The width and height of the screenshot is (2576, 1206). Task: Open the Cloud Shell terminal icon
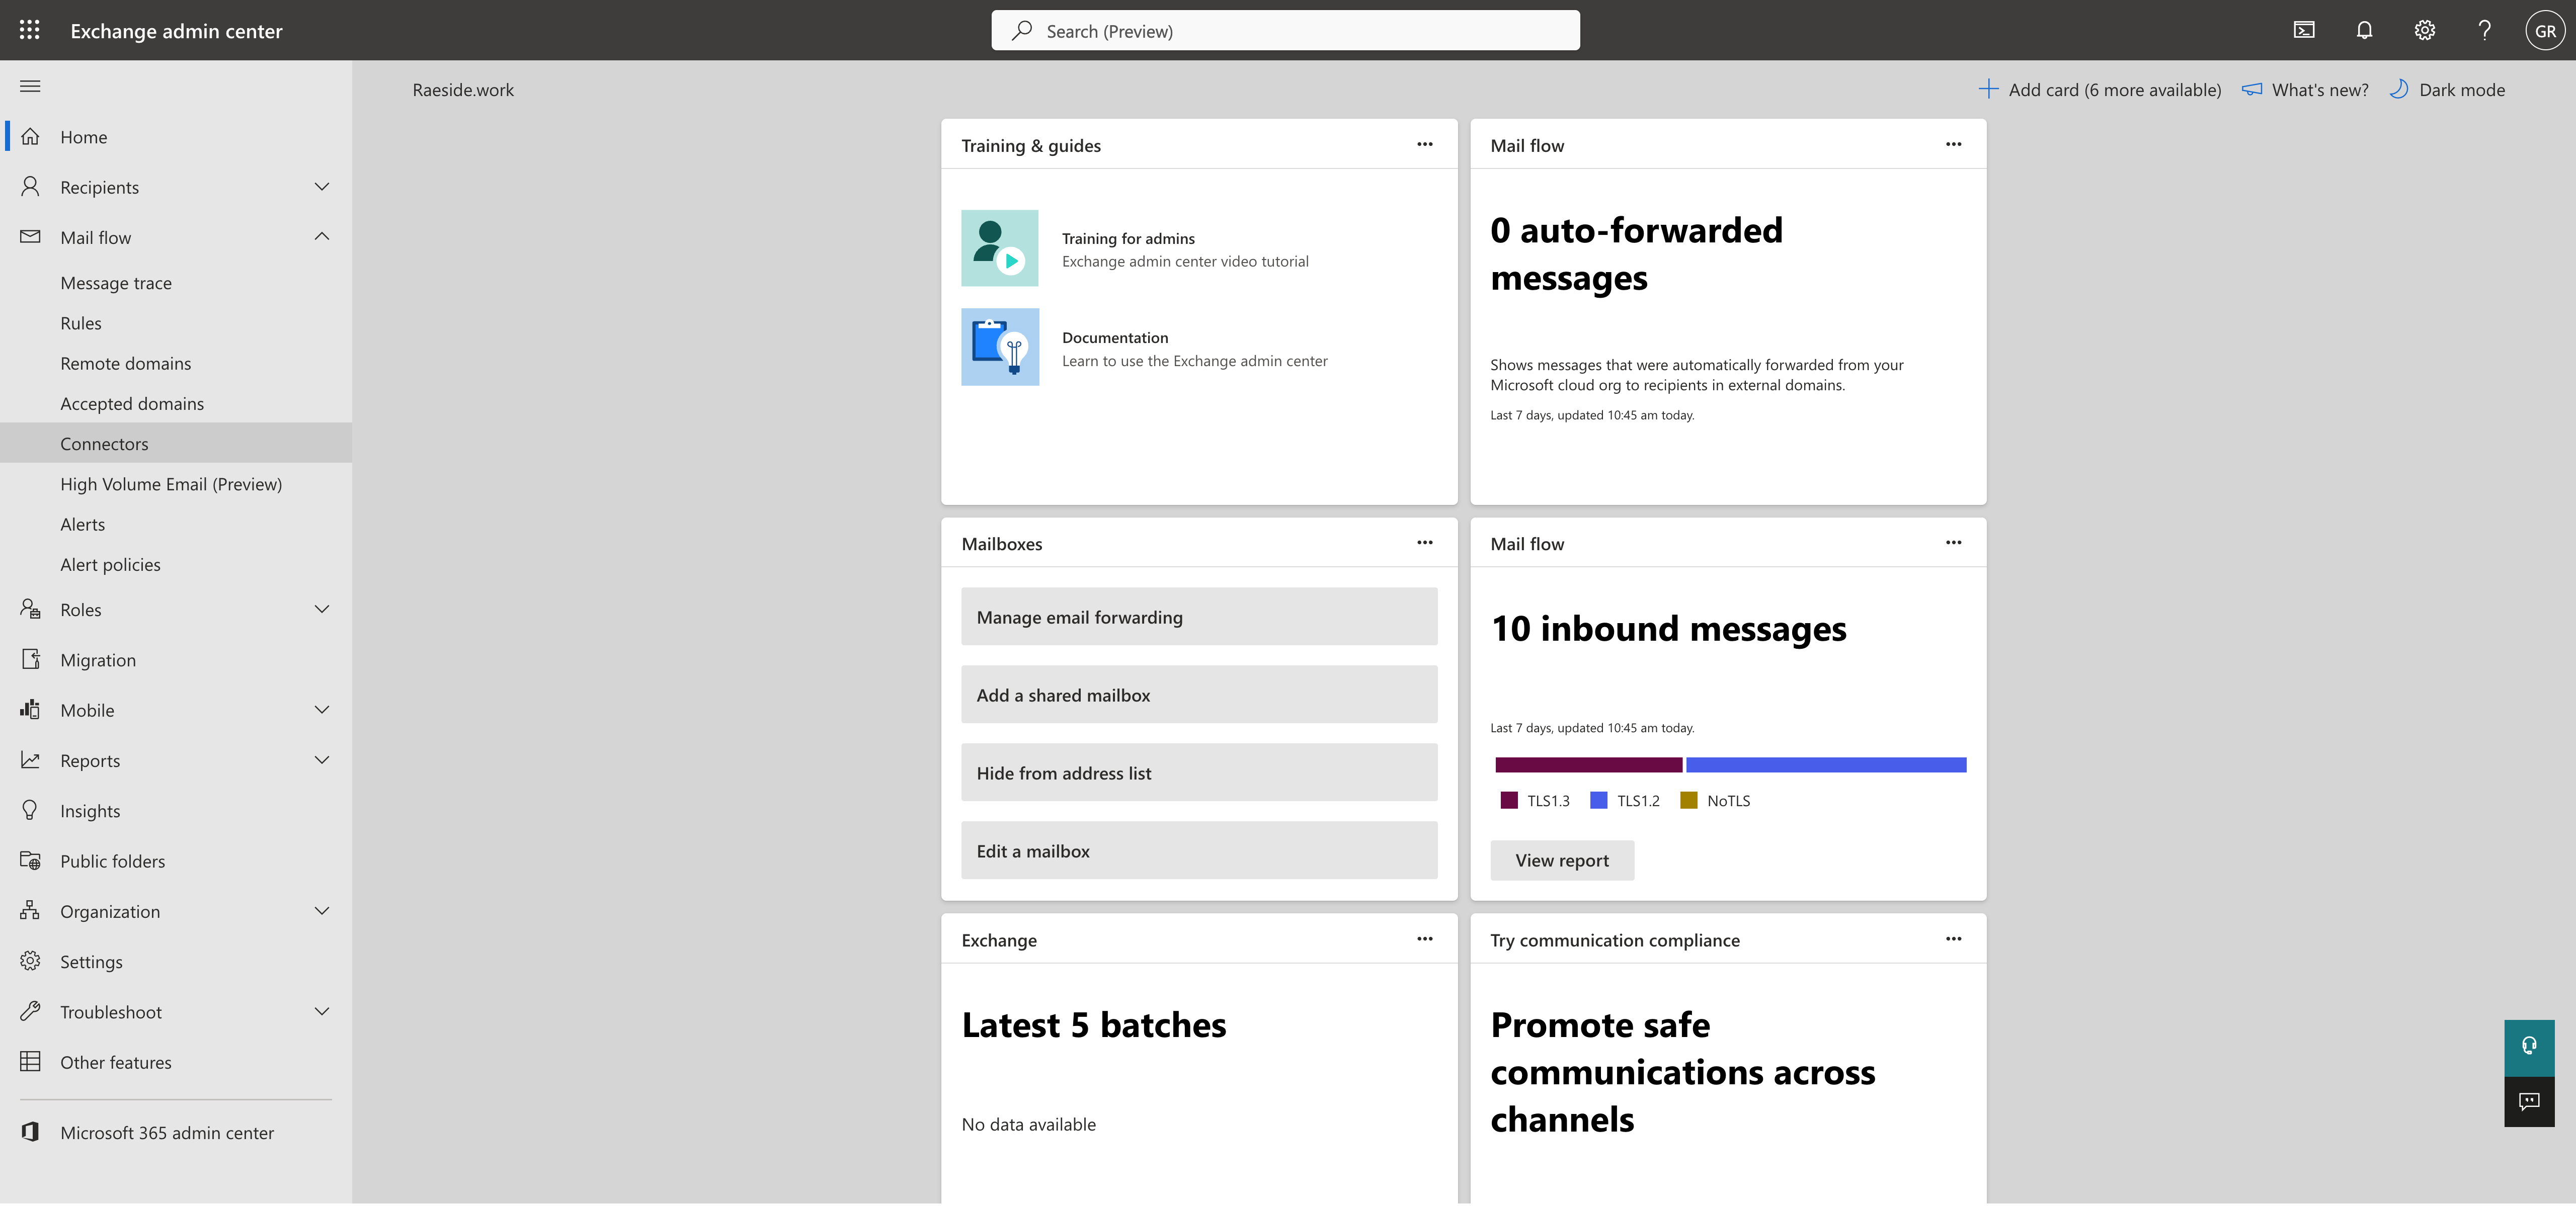pos(2304,30)
